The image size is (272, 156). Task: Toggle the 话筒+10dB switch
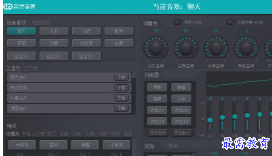[x=177, y=22]
